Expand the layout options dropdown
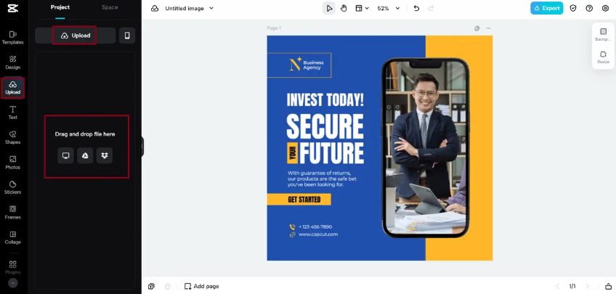This screenshot has width=616, height=294. [x=362, y=8]
